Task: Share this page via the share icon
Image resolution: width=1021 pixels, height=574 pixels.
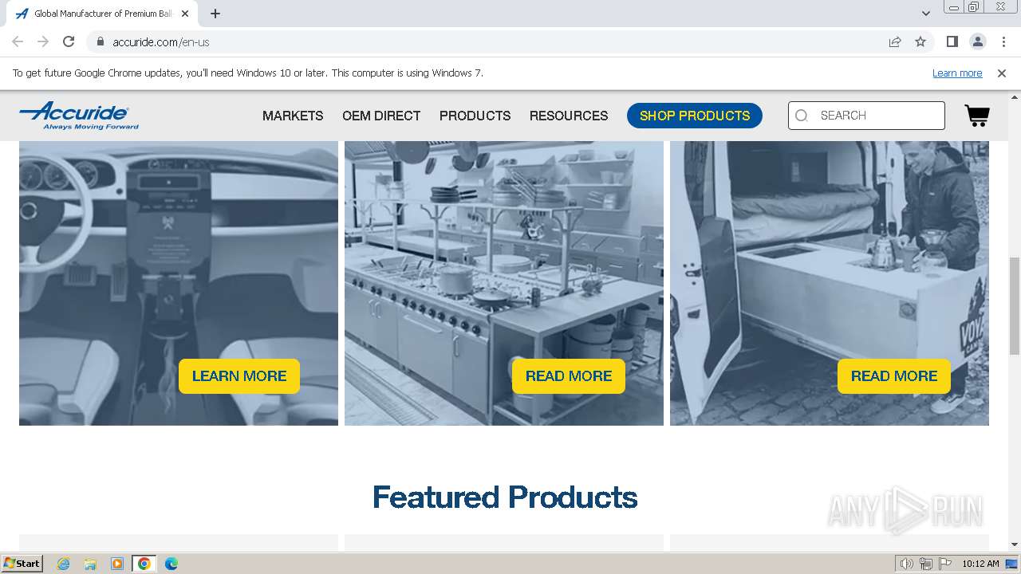Action: point(895,41)
